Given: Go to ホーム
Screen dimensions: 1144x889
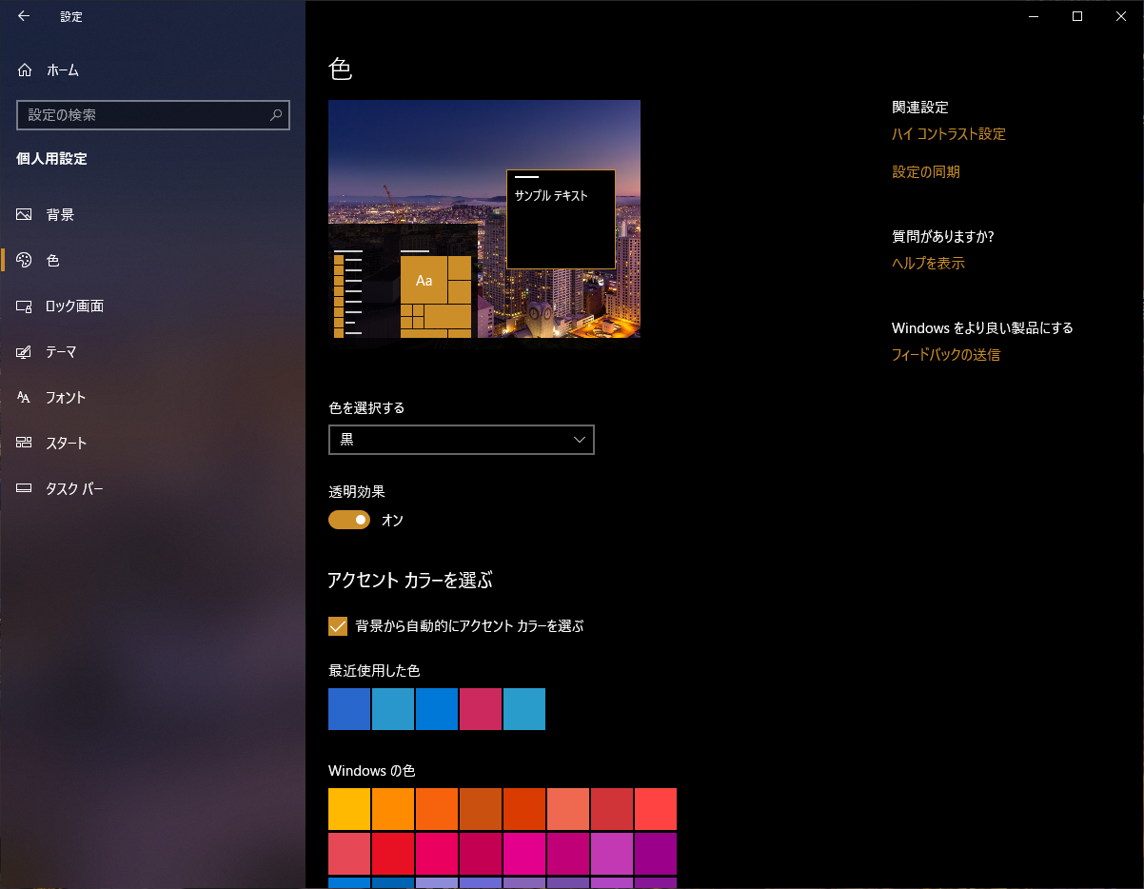Looking at the screenshot, I should pyautogui.click(x=152, y=69).
